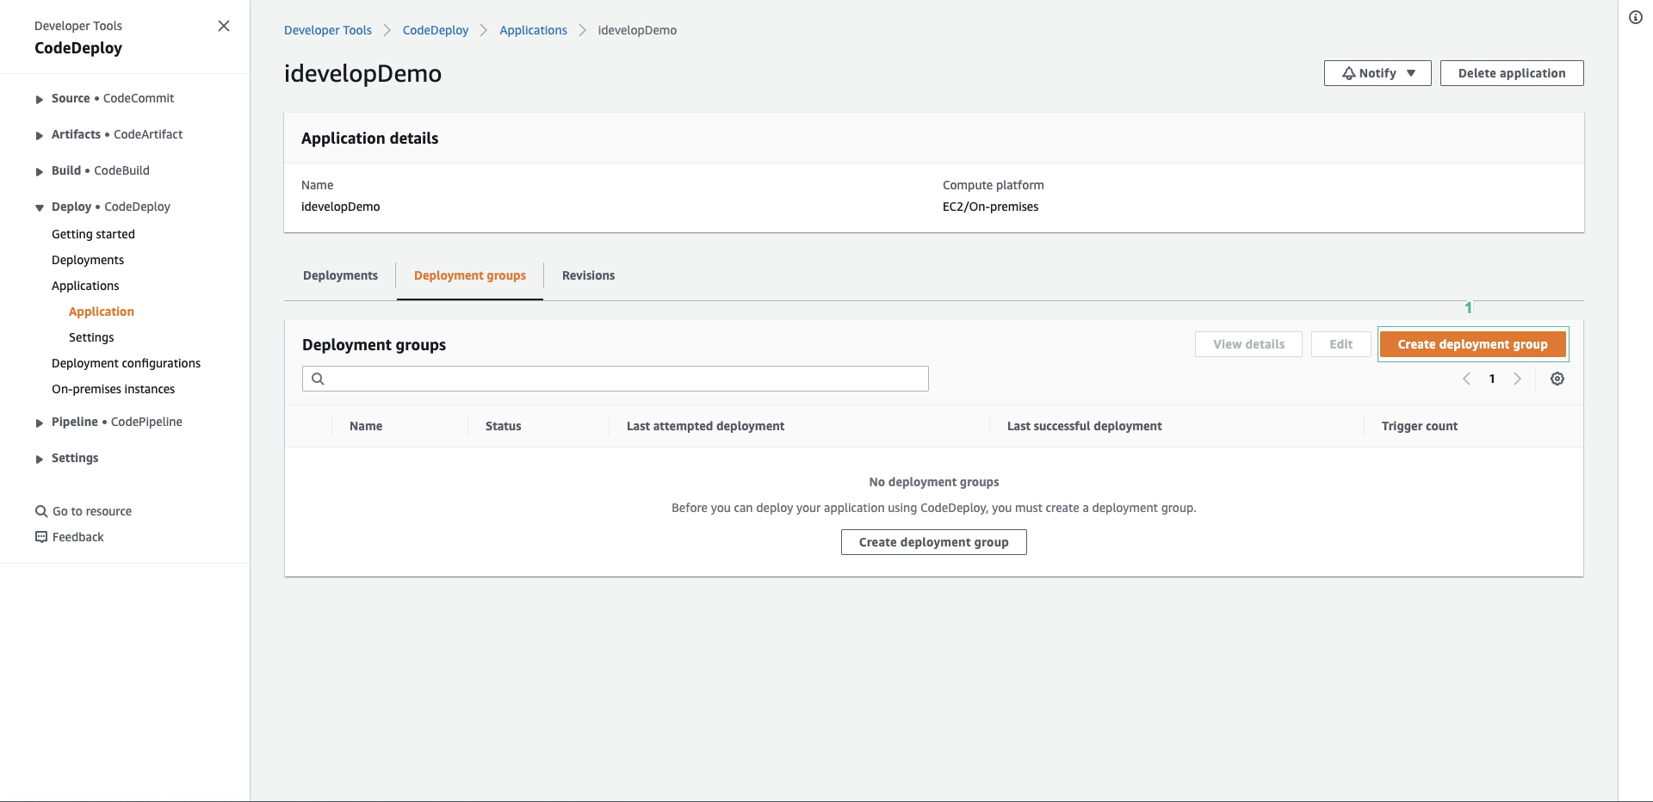This screenshot has height=802, width=1653.
Task: Click EC2/On-premises compute platform value
Action: 990,207
